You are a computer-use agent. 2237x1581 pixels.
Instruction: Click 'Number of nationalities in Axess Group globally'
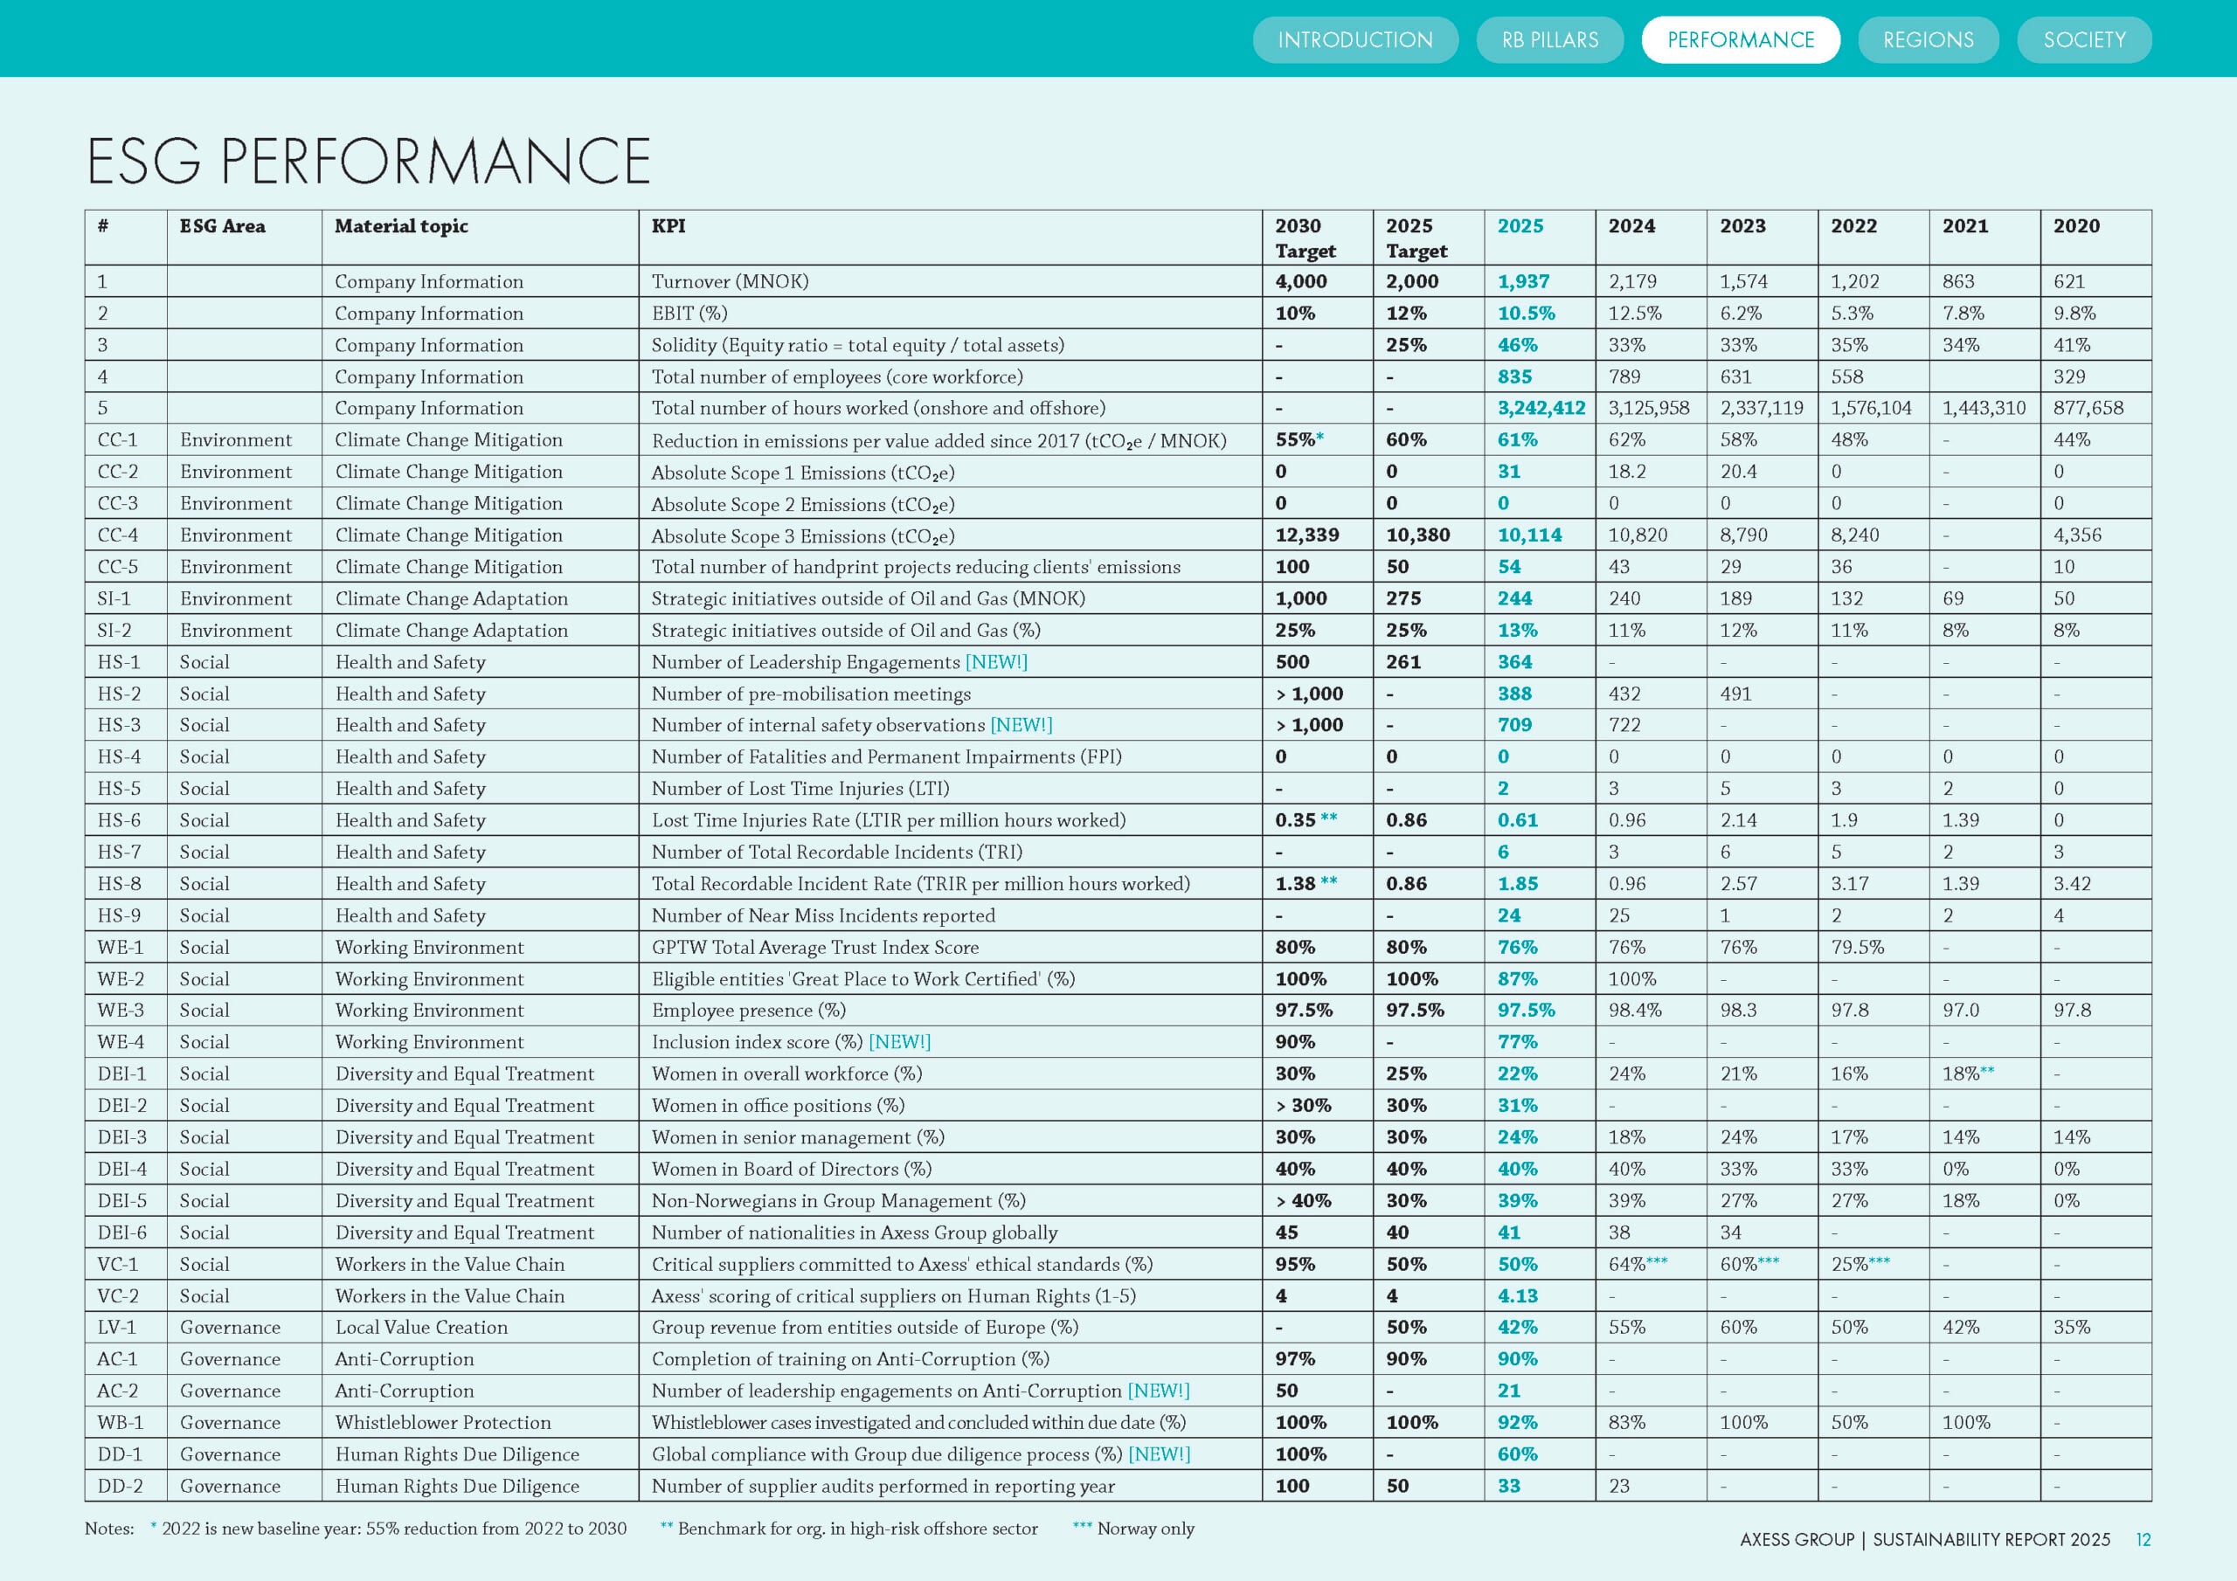[x=855, y=1233]
